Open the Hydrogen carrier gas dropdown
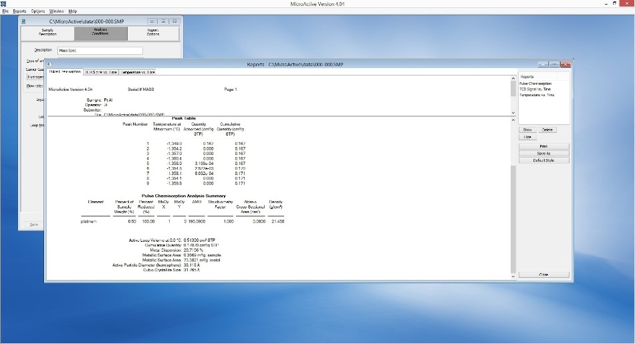This screenshot has width=635, height=344. (x=35, y=77)
